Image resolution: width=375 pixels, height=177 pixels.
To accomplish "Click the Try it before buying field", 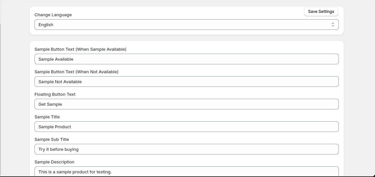I will tap(187, 149).
